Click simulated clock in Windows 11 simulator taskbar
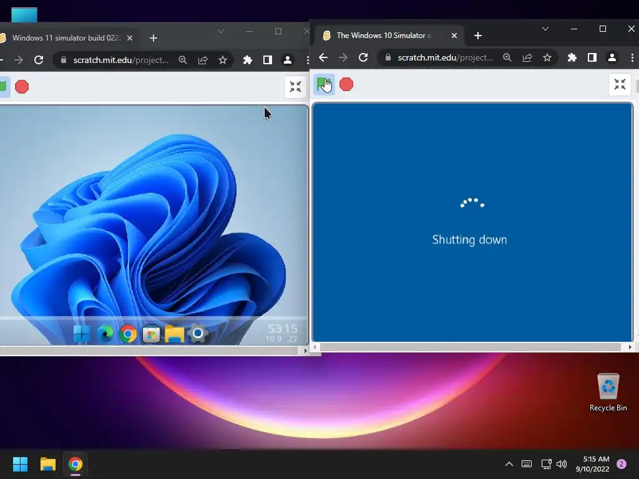The image size is (639, 479). coord(282,333)
